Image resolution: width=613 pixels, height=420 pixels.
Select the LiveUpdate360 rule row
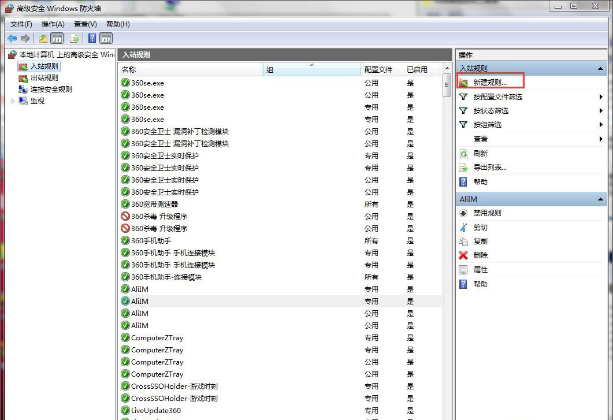(280, 410)
